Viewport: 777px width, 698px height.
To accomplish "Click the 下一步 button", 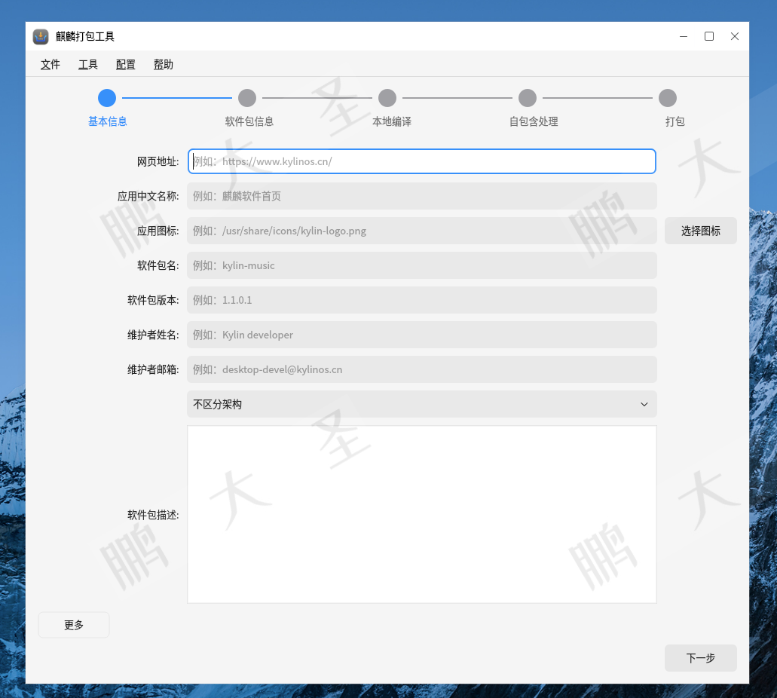I will [x=700, y=658].
